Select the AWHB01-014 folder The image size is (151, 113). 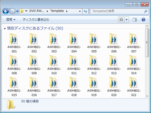134,65
